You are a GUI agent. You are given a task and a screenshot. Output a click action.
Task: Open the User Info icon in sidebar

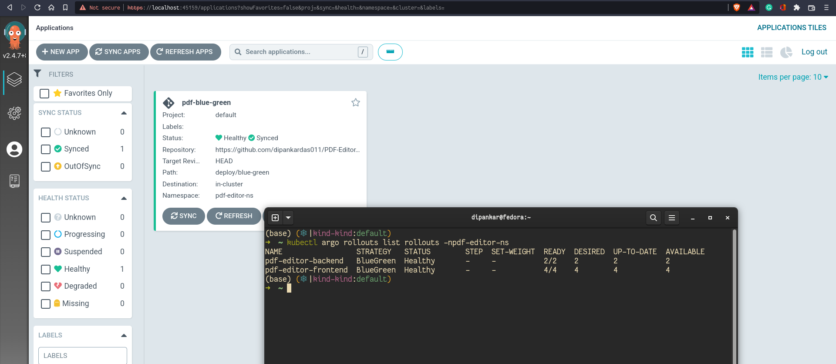(14, 149)
